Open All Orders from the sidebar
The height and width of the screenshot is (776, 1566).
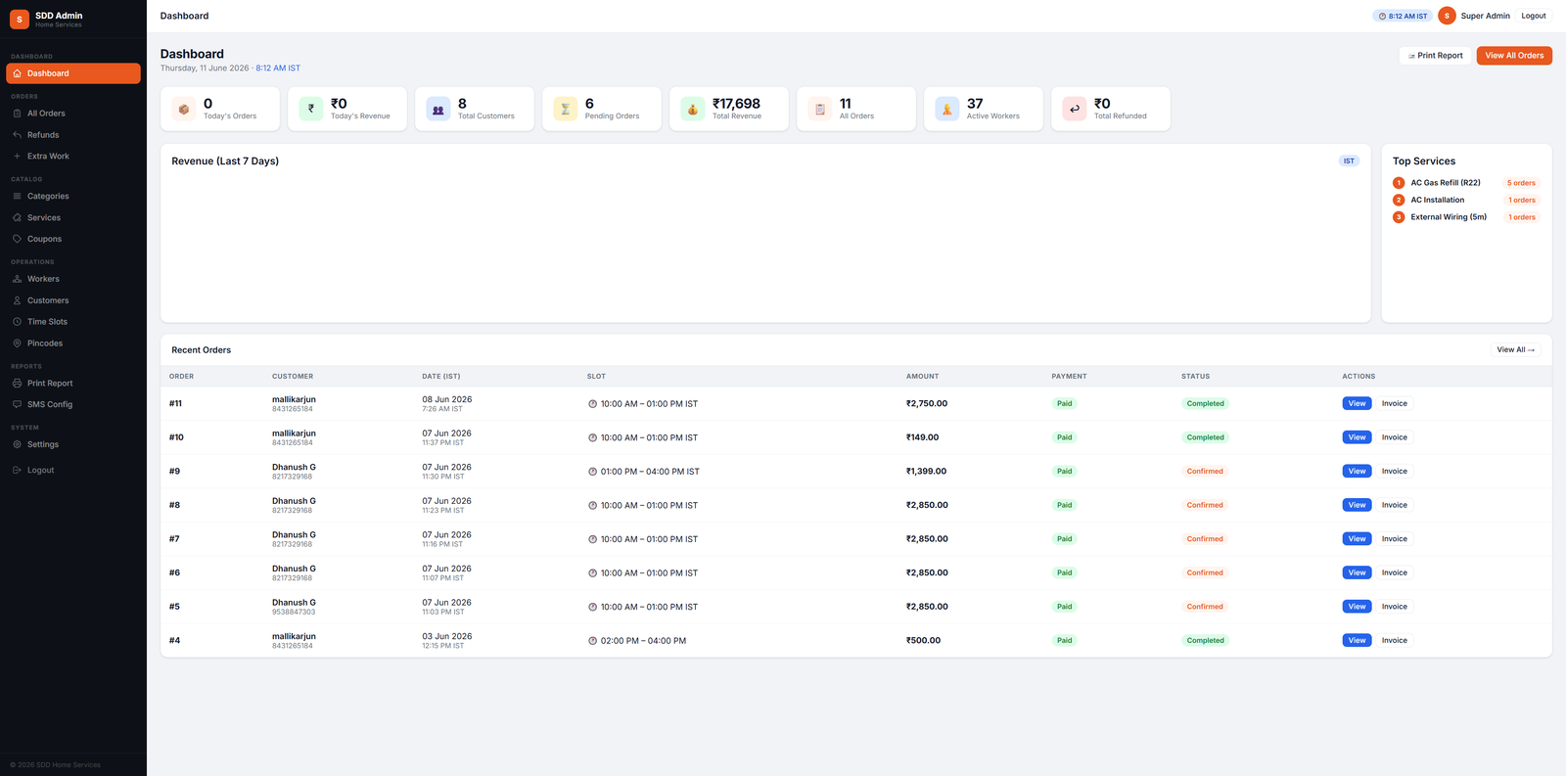coord(73,114)
